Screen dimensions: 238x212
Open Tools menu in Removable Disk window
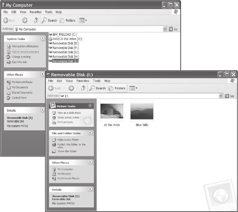coord(97,81)
